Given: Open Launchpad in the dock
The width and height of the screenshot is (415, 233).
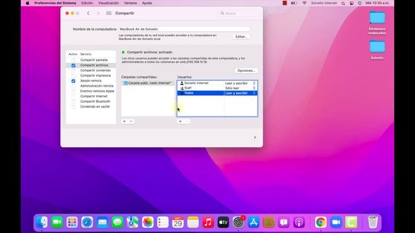Looking at the screenshot, I should coord(72,222).
